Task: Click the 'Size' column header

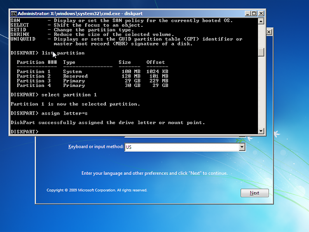Action: coord(125,62)
